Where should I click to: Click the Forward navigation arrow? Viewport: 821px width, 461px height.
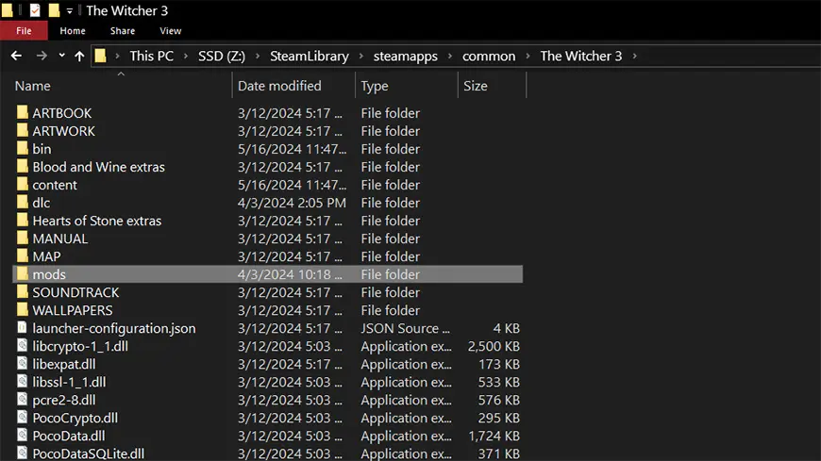(42, 56)
